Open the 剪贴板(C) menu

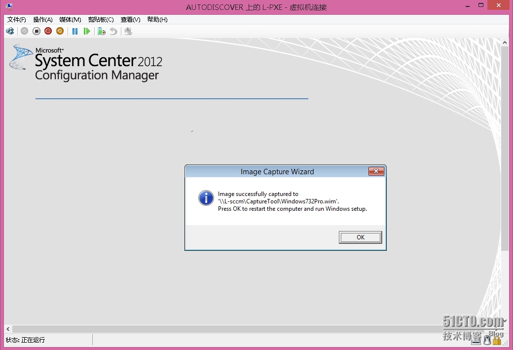coord(101,20)
